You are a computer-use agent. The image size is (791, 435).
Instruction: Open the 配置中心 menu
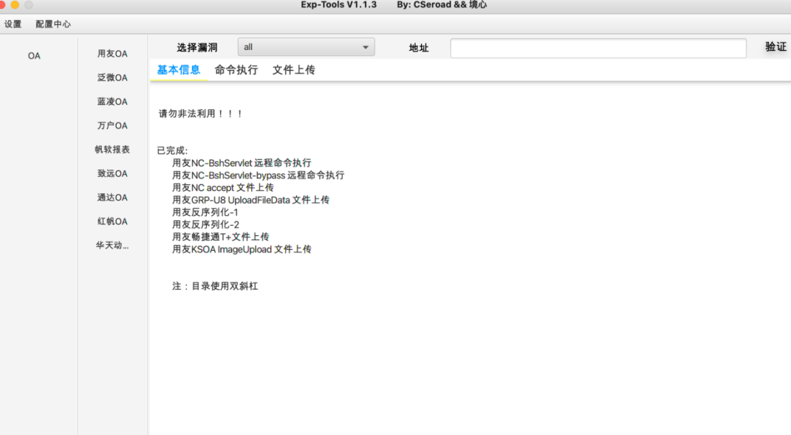53,24
